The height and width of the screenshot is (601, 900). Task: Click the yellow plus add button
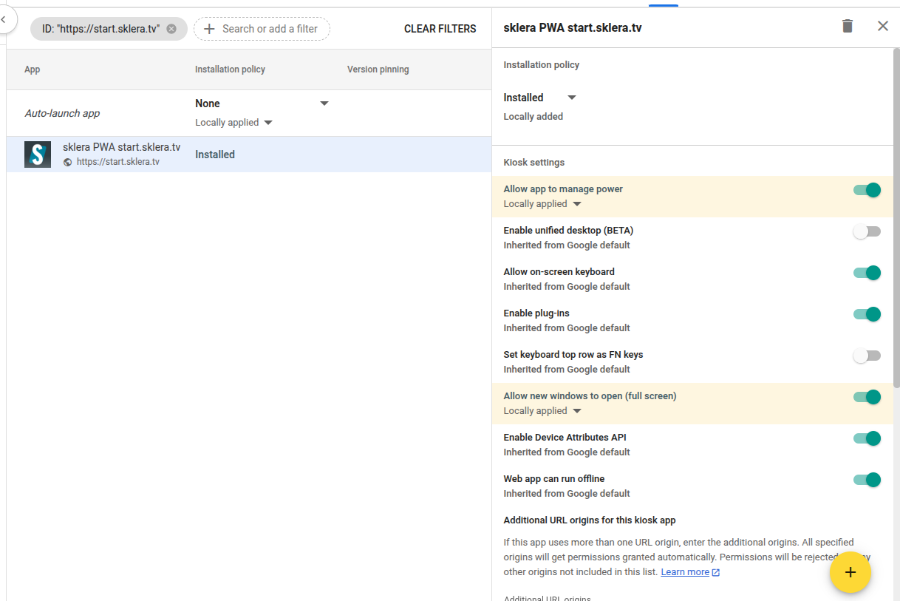pos(850,572)
